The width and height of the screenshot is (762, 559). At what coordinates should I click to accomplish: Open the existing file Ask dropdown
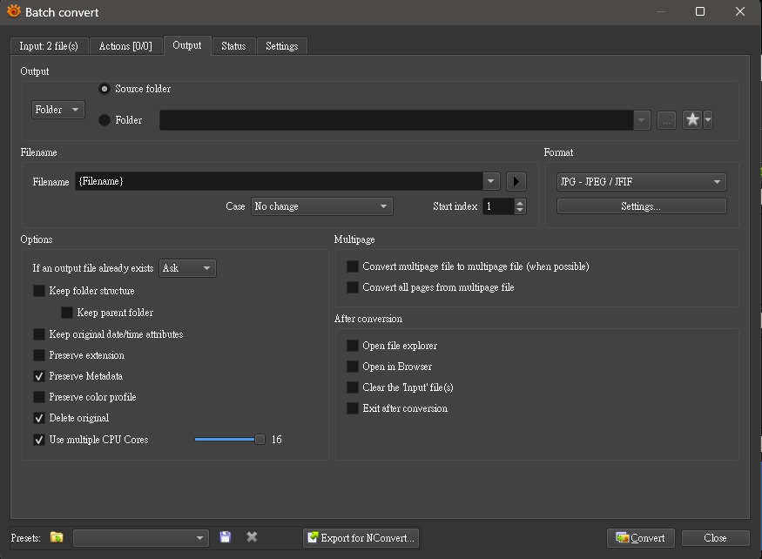click(x=187, y=268)
